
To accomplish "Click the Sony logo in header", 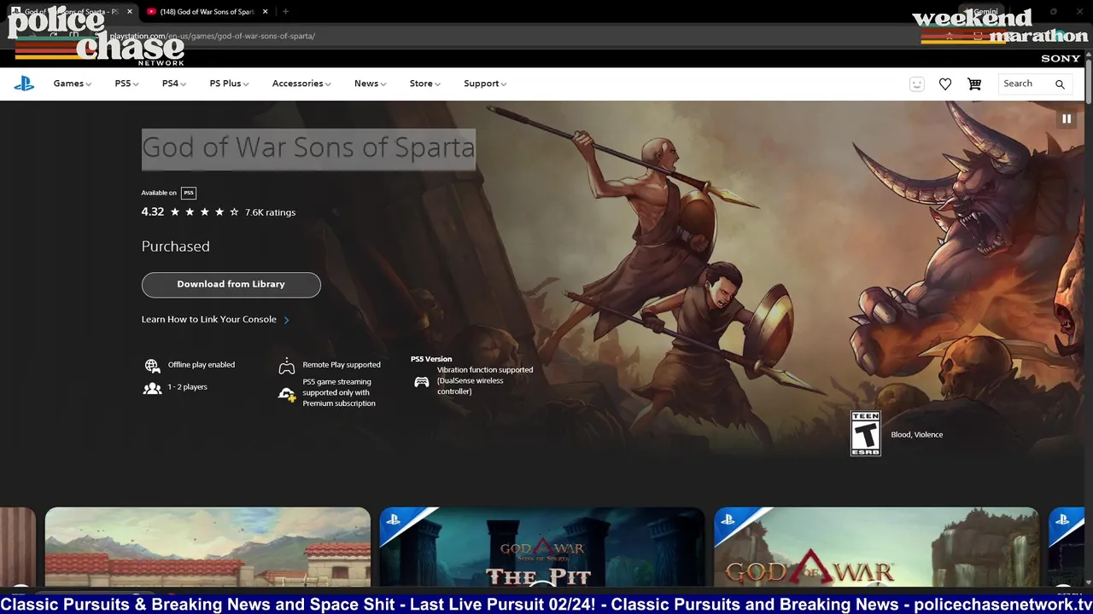I will coord(1061,58).
